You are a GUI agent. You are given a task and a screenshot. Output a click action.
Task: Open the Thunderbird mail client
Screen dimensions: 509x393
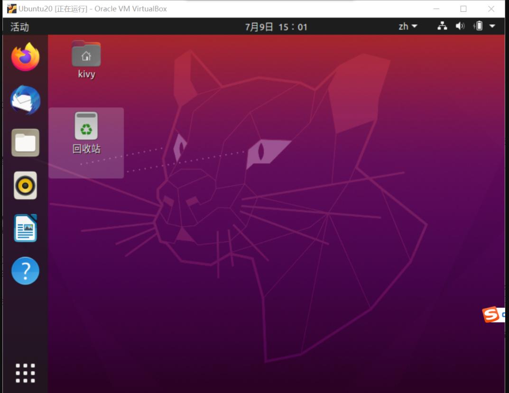pos(25,100)
